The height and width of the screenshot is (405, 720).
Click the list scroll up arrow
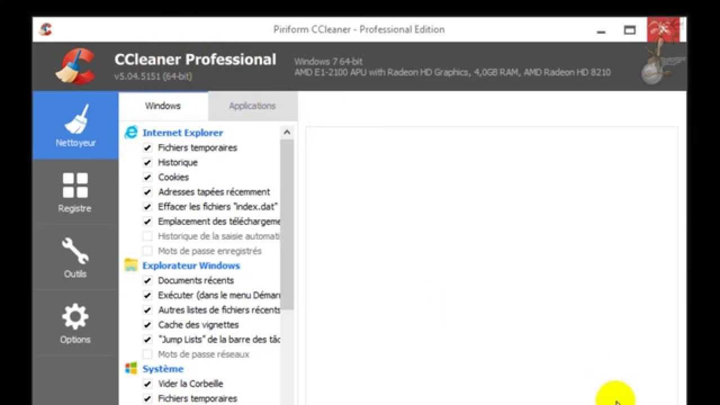(287, 132)
